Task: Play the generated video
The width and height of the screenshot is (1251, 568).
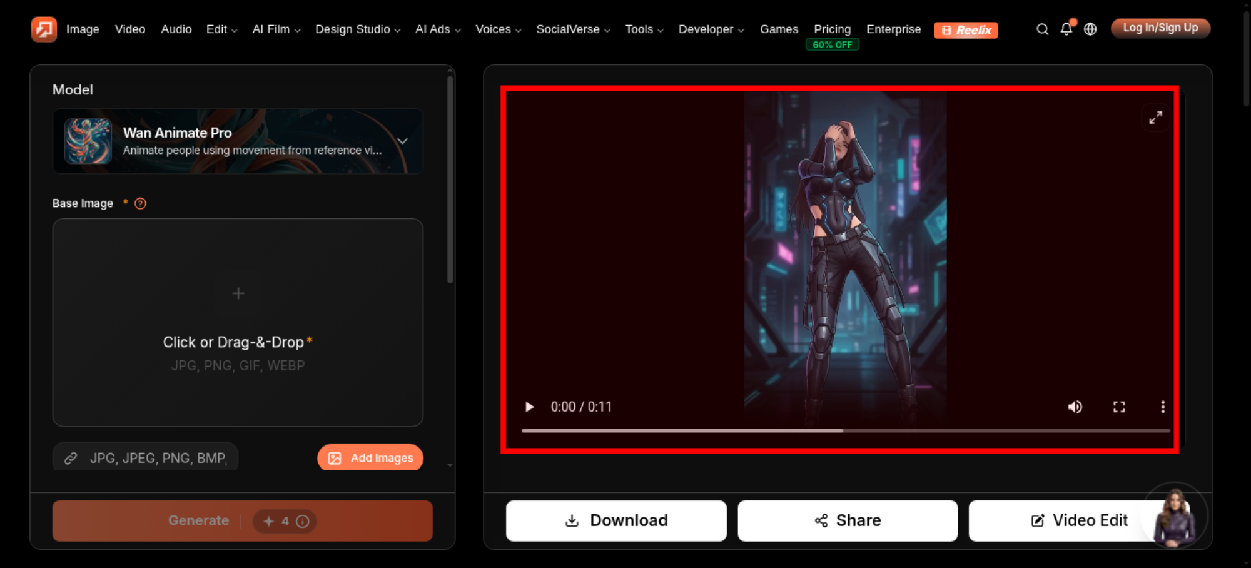Action: pyautogui.click(x=529, y=407)
